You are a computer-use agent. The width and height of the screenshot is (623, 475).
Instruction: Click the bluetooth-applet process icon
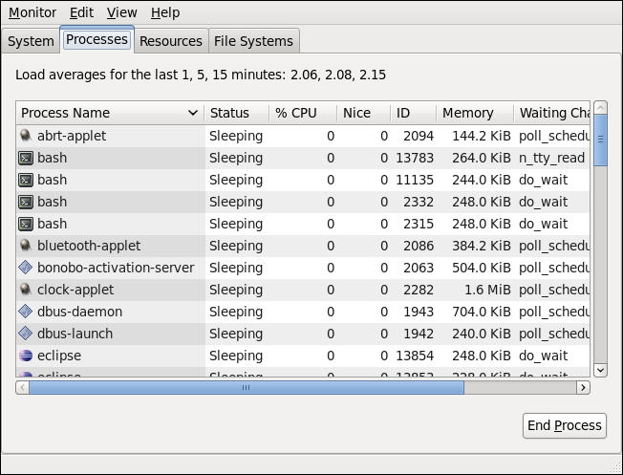[x=26, y=246]
